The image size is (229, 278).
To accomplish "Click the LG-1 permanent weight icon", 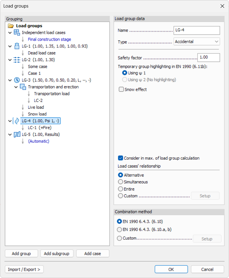I will (x=17, y=46).
